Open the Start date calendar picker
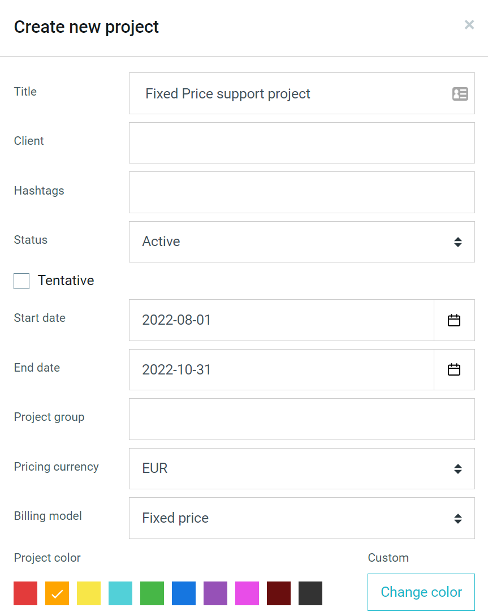This screenshot has width=488, height=616. click(x=454, y=320)
